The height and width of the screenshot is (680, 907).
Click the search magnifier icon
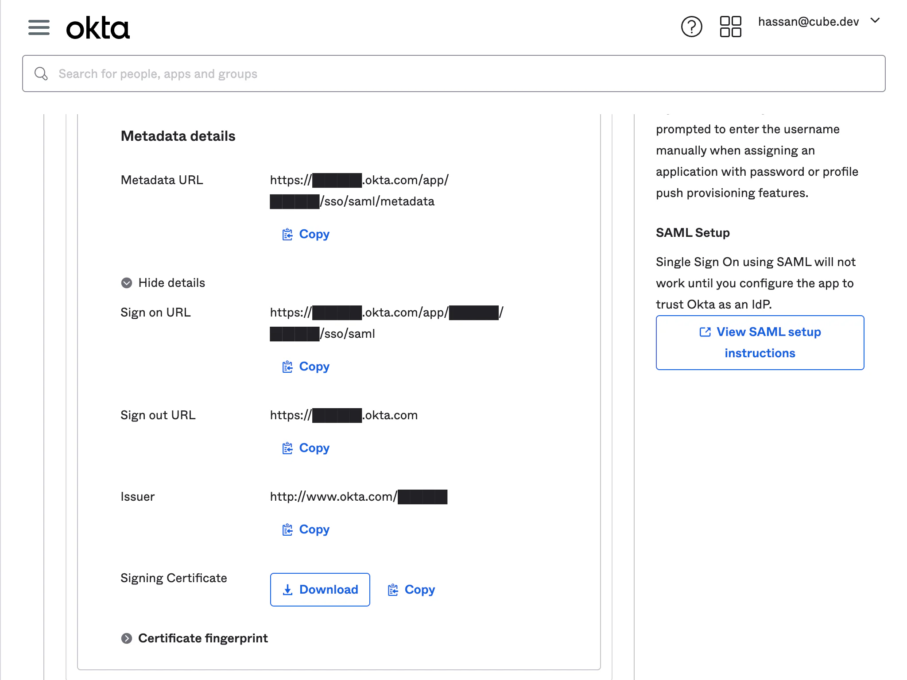[x=41, y=73]
